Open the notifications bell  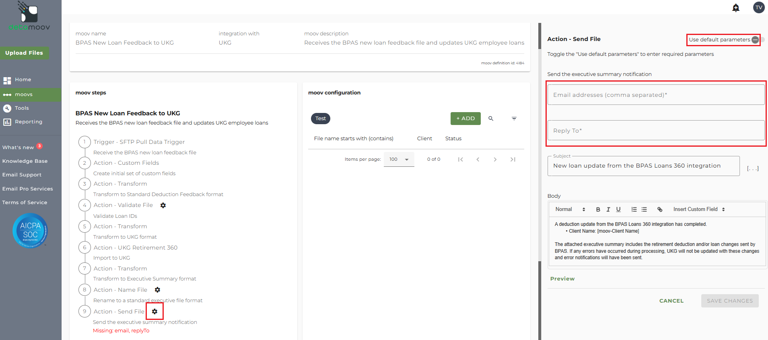(x=736, y=8)
